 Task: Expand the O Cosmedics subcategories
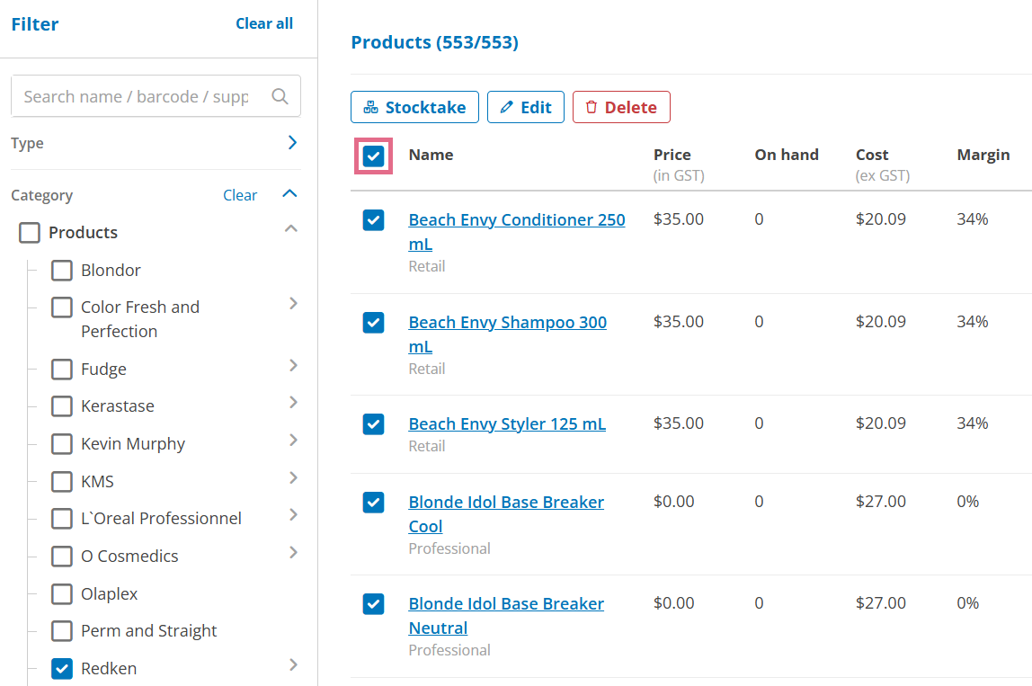coord(294,552)
